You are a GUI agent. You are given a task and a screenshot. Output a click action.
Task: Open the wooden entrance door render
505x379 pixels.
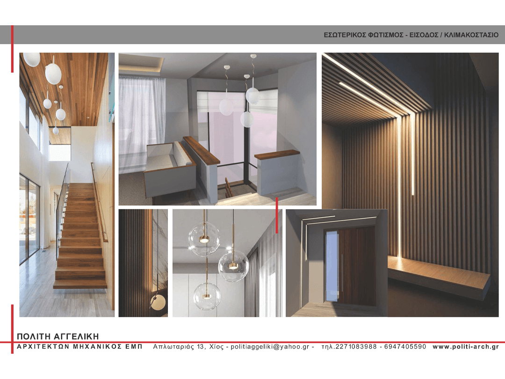click(x=337, y=263)
